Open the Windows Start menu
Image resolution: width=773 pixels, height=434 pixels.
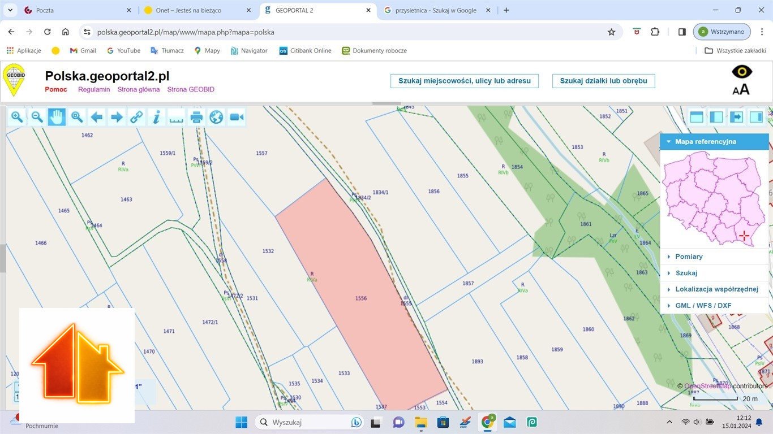click(x=242, y=422)
